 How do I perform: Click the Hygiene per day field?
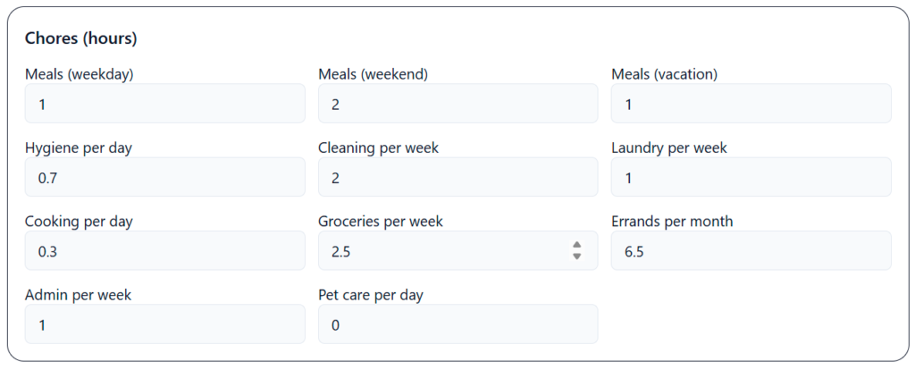[x=164, y=177]
